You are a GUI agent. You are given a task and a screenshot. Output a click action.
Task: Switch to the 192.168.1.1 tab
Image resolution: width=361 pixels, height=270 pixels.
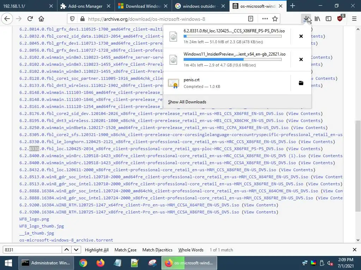pos(29,6)
